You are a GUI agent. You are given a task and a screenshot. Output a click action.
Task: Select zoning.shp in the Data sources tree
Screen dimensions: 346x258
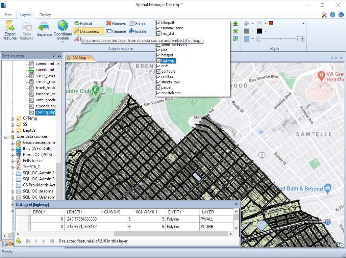[x=46, y=112]
